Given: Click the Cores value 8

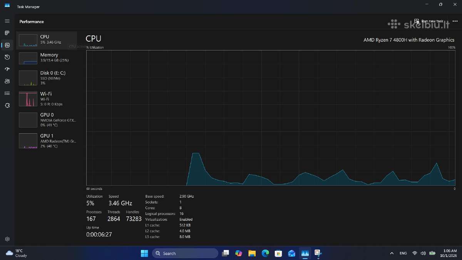Looking at the screenshot, I should [x=181, y=208].
